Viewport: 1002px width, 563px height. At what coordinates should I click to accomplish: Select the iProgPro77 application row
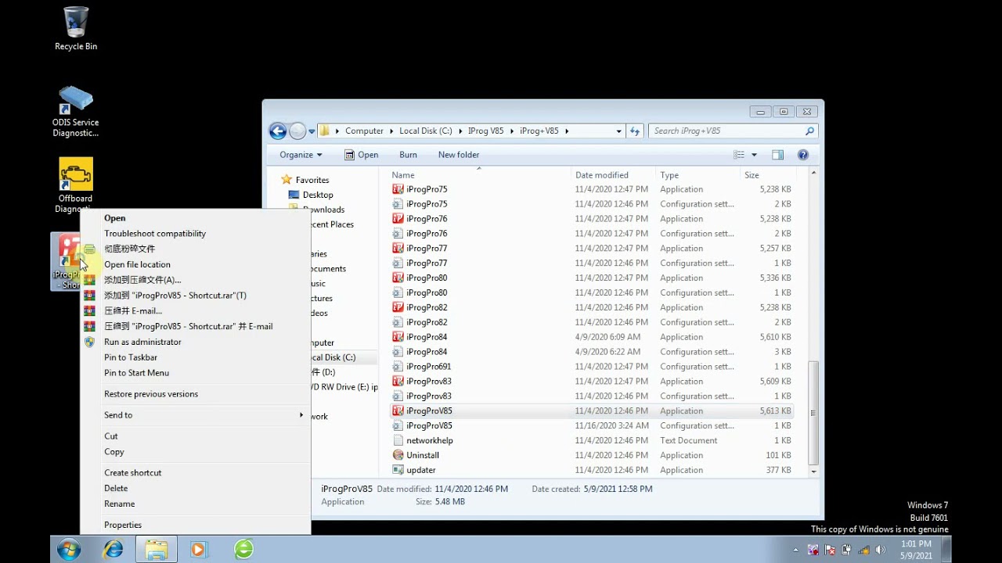pyautogui.click(x=592, y=249)
